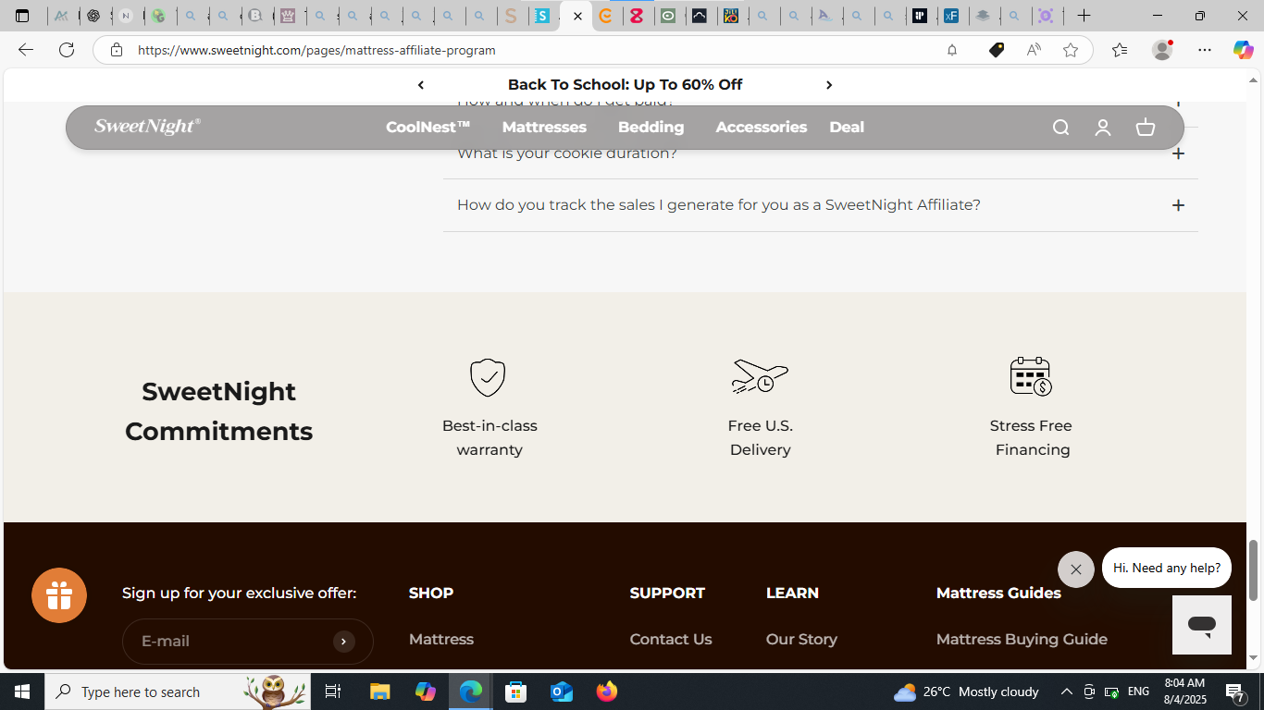The width and height of the screenshot is (1264, 710).
Task: View site information padlock icon
Action: tap(116, 50)
